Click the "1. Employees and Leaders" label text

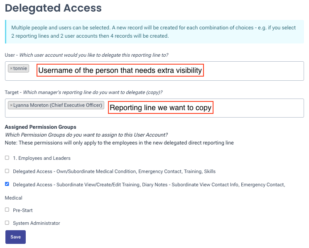[42, 158]
